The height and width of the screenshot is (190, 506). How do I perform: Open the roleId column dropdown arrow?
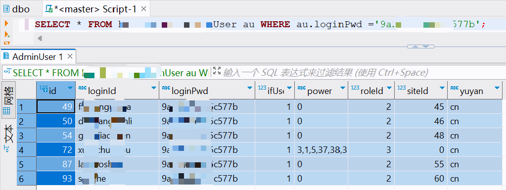389,88
